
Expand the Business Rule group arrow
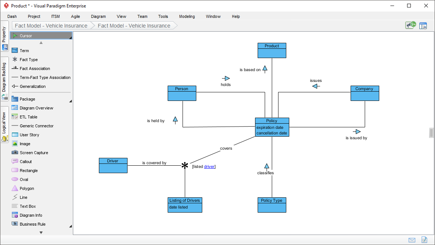click(x=70, y=226)
